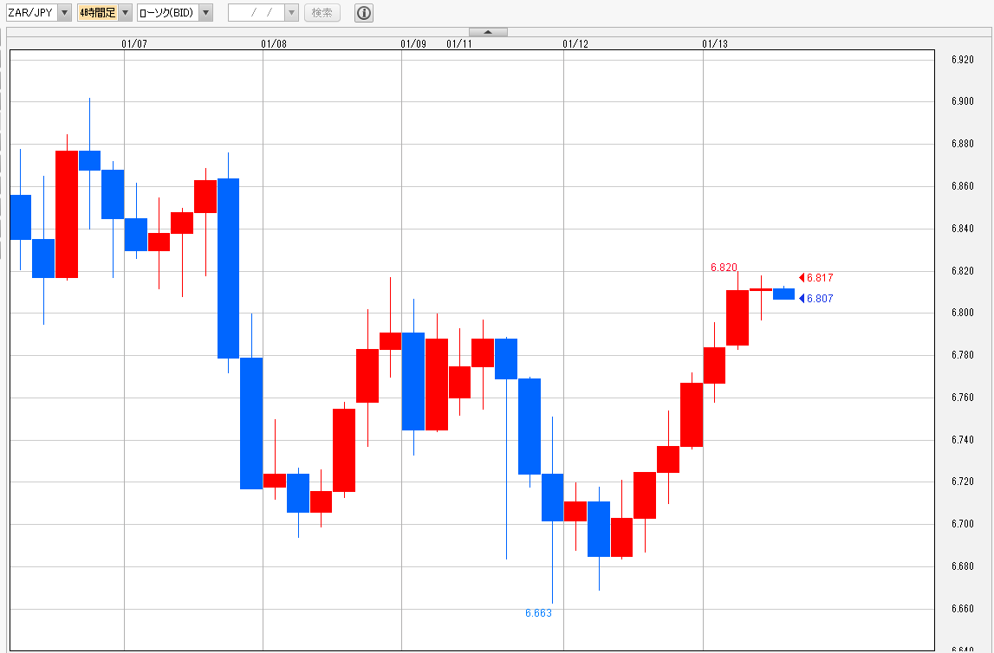Image resolution: width=994 pixels, height=653 pixels.
Task: Select the 01/13 date label
Action: tap(715, 43)
